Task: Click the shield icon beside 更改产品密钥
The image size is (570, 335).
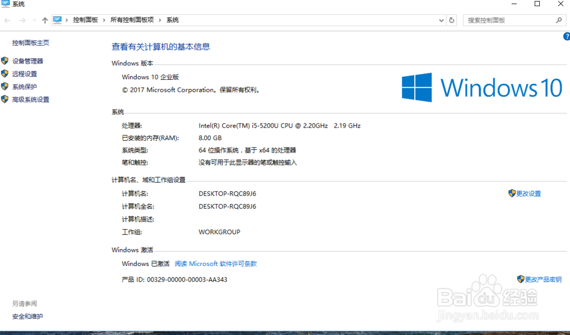Action: coord(520,279)
